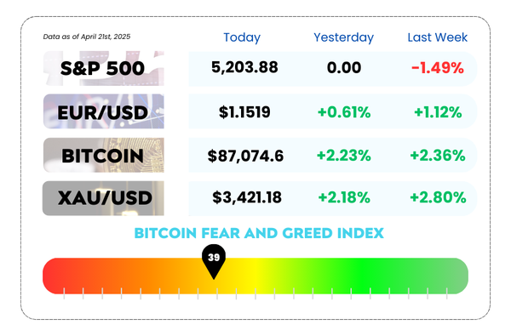
Task: Select the +2.23% Bitcoin yesterday change
Action: (344, 156)
